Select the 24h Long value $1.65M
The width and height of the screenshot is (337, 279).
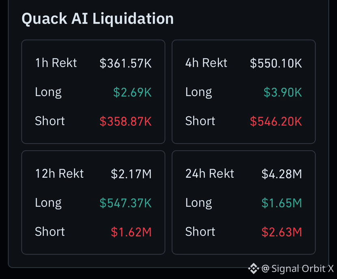[x=282, y=203]
